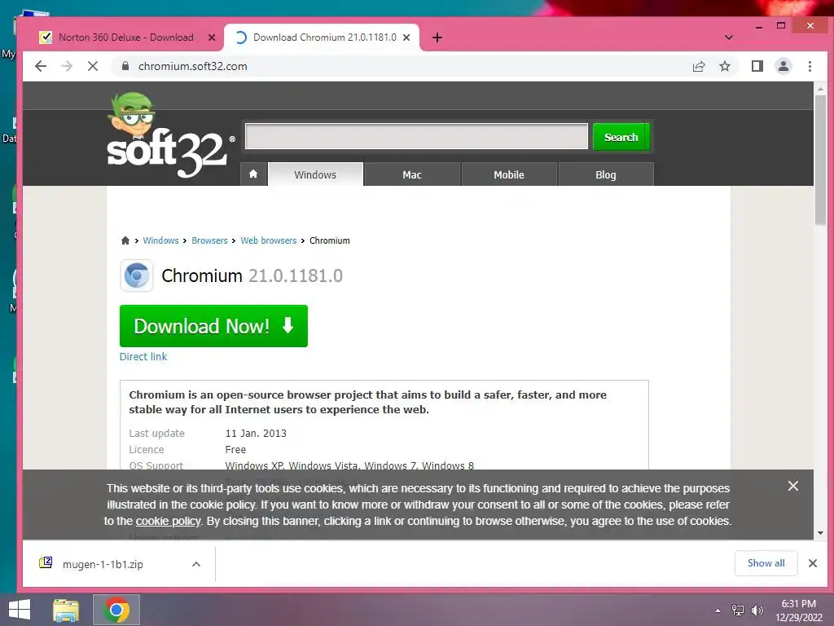
Task: Open the Chrome profile avatar
Action: pos(783,66)
